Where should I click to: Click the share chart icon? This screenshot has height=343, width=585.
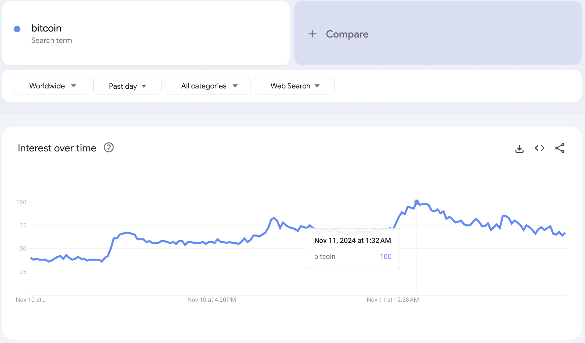[x=559, y=148]
